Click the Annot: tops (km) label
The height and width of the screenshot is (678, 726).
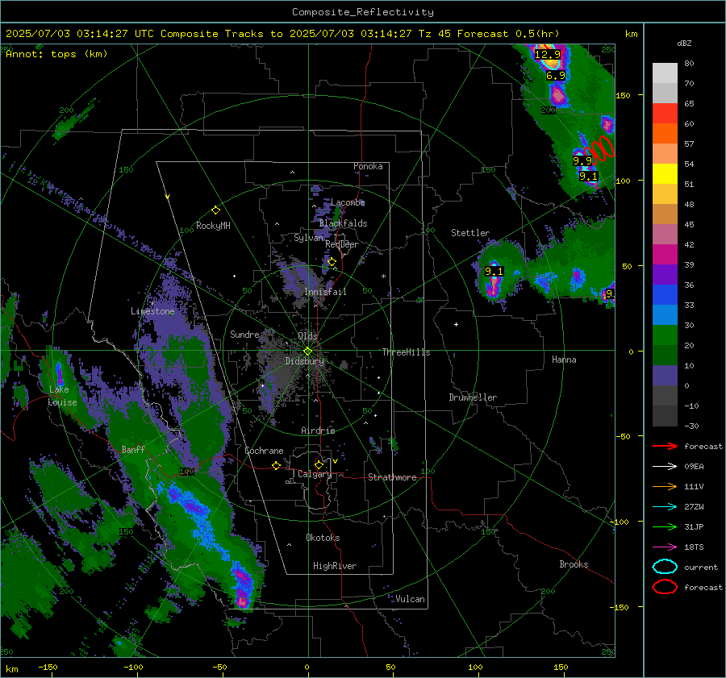(x=56, y=54)
